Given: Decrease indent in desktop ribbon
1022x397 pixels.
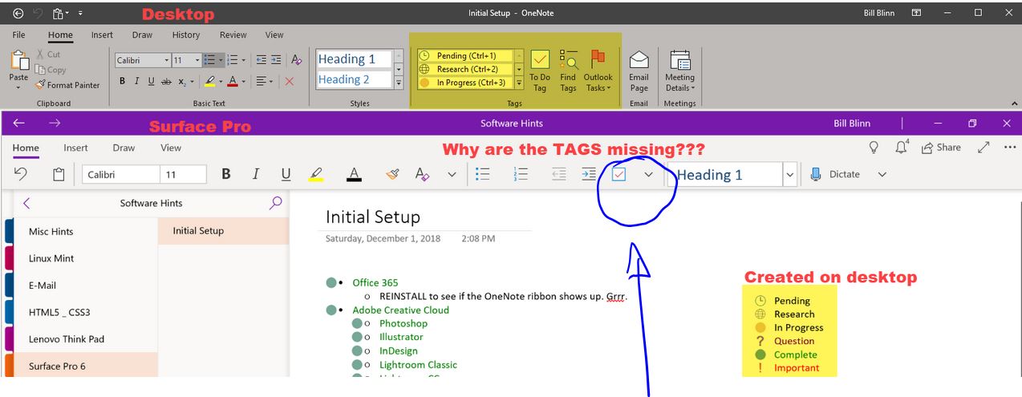Looking at the screenshot, I should 261,60.
